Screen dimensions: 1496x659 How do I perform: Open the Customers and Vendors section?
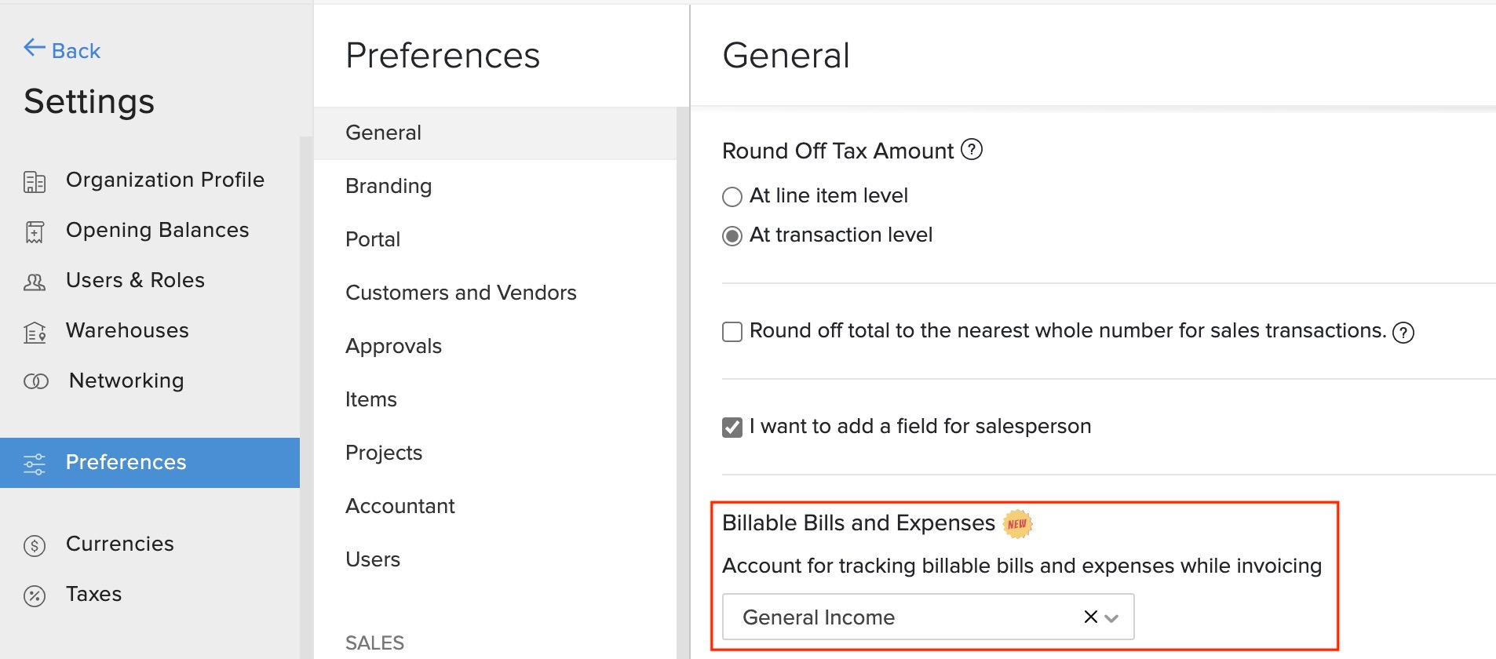pyautogui.click(x=462, y=293)
